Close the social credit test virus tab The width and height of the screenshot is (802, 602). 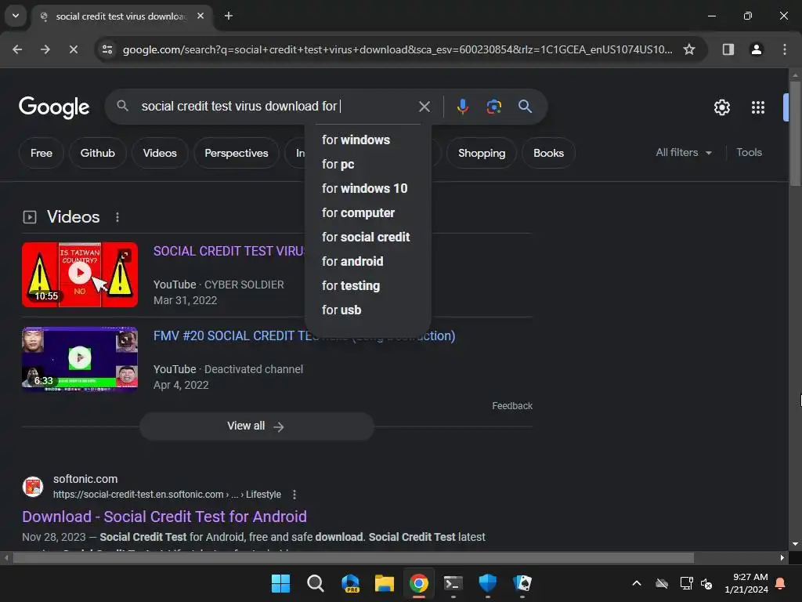(200, 16)
